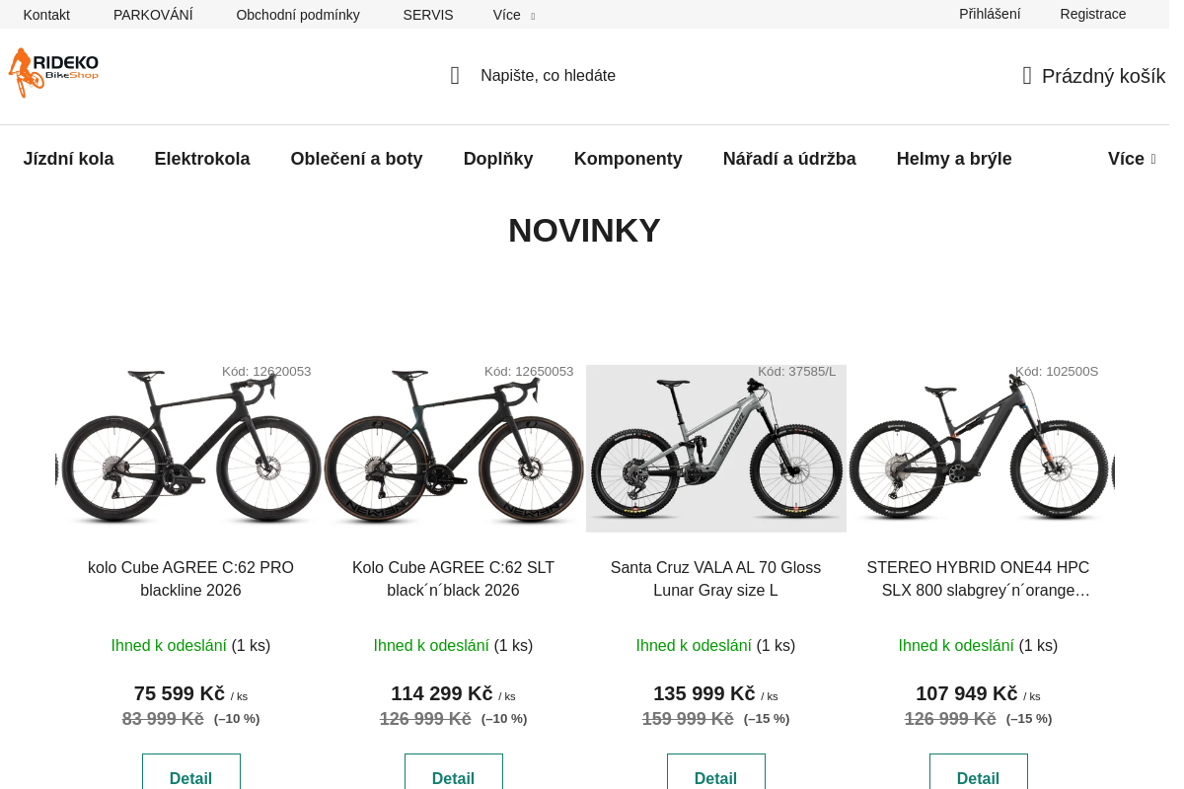Click 'Ihned k odeslání' under STEREO HYBRID ONE44
This screenshot has height=789, width=1184.
click(956, 646)
